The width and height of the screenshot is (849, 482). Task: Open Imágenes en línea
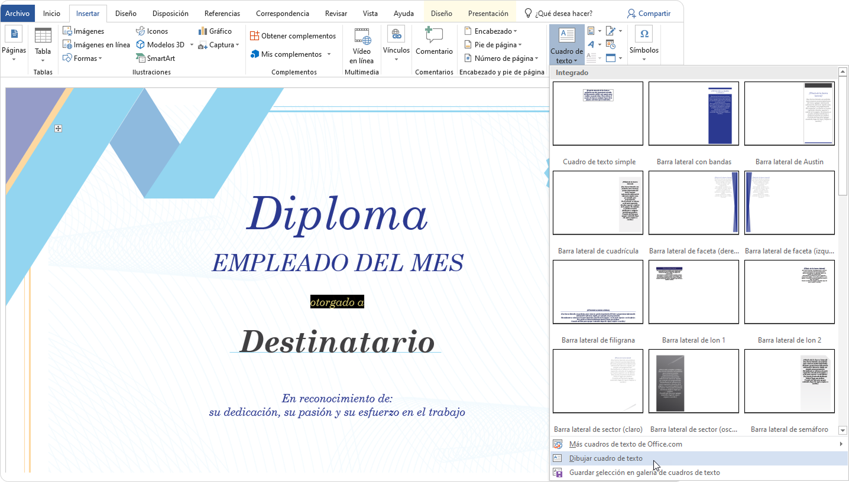point(96,45)
